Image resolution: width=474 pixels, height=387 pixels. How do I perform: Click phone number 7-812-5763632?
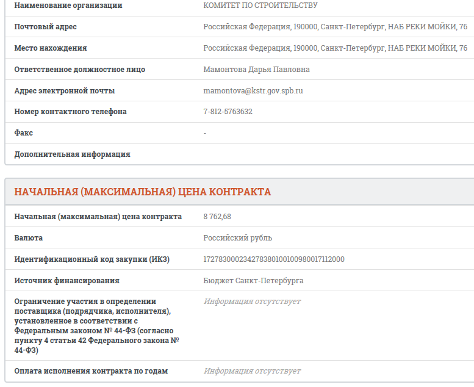coord(228,112)
